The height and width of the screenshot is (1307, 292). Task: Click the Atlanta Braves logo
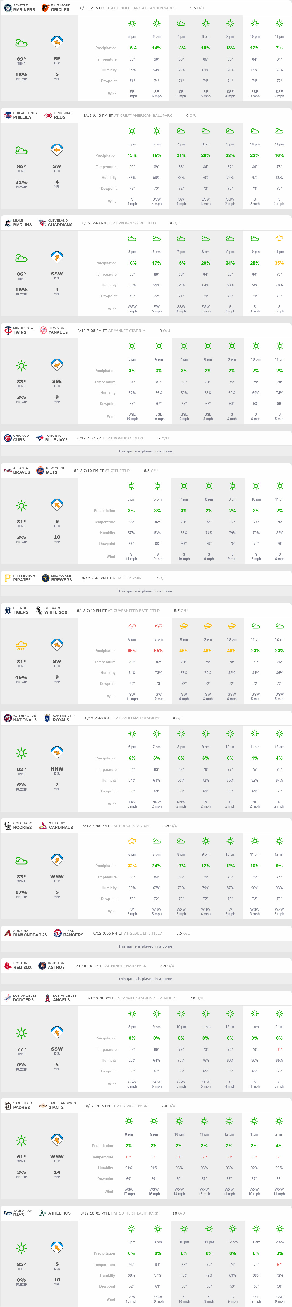click(x=8, y=470)
